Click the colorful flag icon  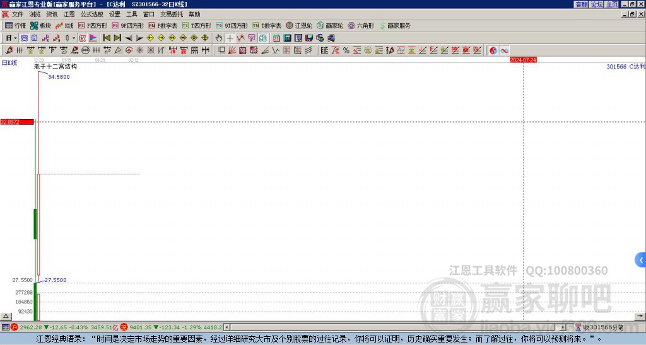93,38
